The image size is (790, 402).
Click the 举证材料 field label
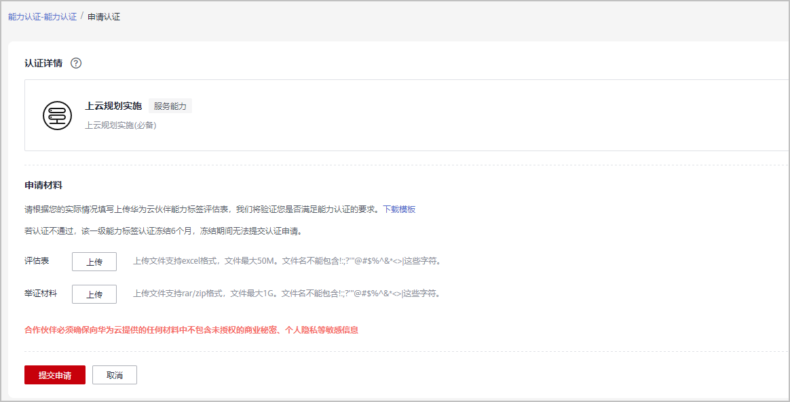click(x=41, y=294)
